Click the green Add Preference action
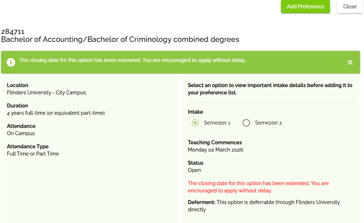The width and height of the screenshot is (364, 223). pos(305,6)
